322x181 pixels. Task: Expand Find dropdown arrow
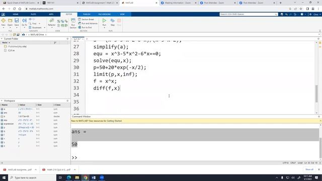39,24
